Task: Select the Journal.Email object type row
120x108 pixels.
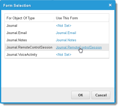Action: coord(57,33)
